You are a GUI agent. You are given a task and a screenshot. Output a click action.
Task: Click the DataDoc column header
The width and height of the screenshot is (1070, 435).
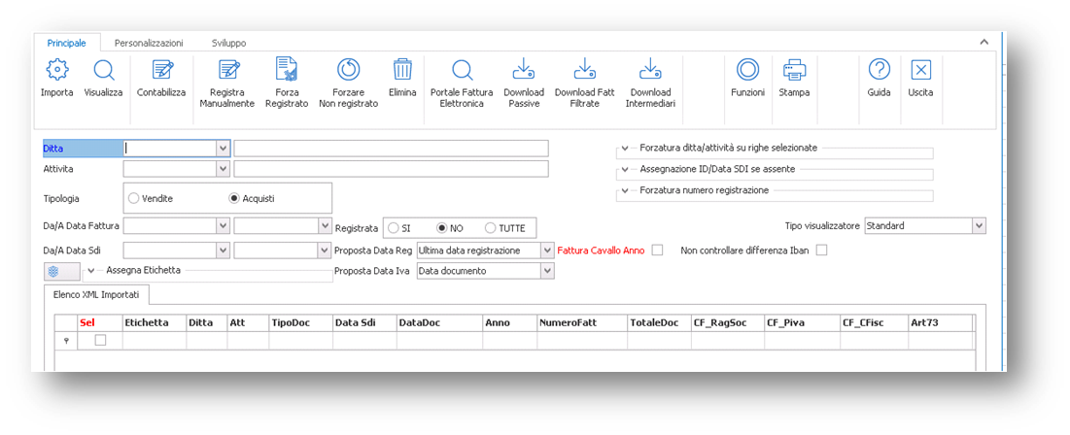pyautogui.click(x=440, y=322)
